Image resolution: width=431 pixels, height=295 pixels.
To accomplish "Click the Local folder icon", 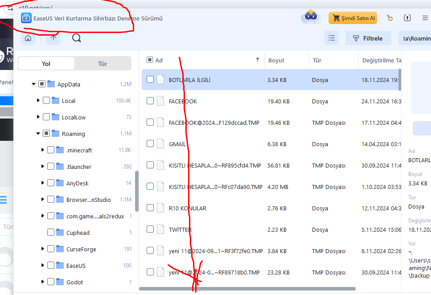I will [x=56, y=100].
